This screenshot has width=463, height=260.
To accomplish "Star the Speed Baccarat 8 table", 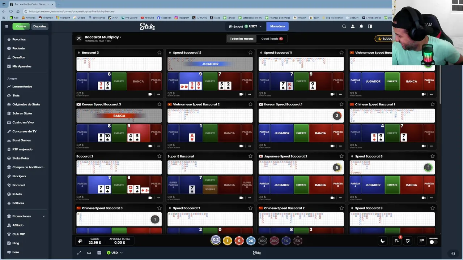I will click(x=433, y=156).
